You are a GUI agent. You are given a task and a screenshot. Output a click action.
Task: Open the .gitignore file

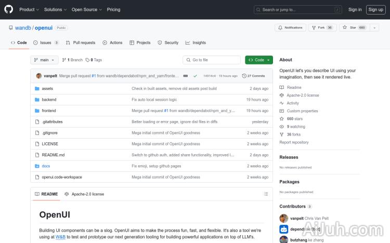tap(50, 133)
